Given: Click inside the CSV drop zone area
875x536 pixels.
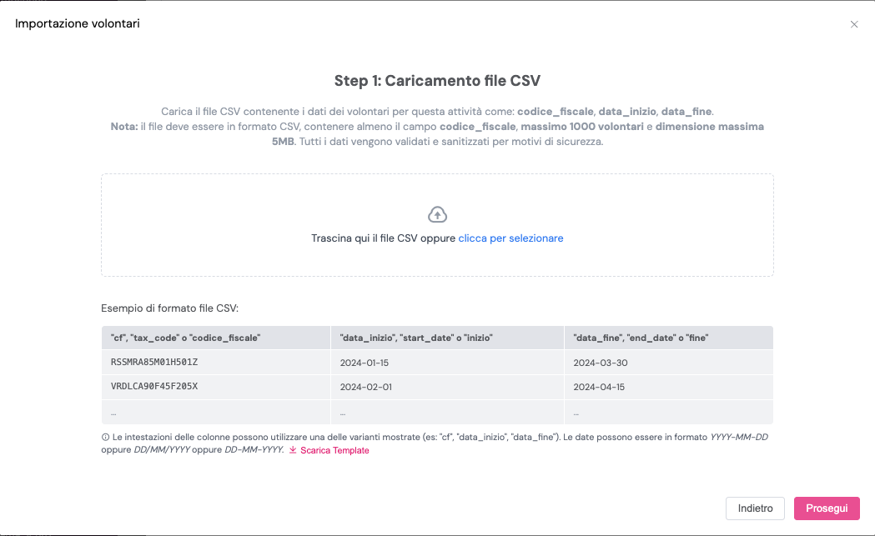Looking at the screenshot, I should tap(437, 225).
